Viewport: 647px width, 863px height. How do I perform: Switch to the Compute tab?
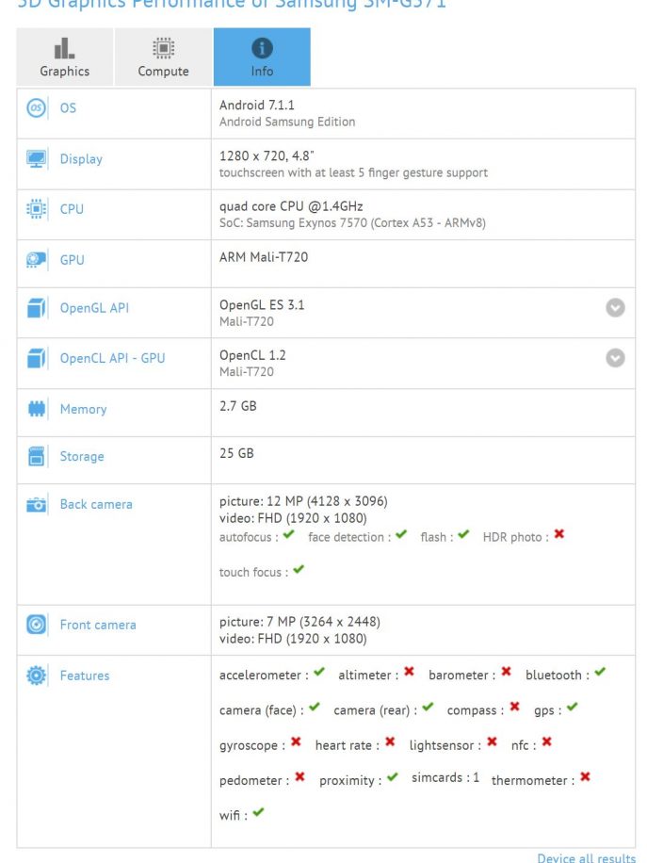(x=163, y=57)
